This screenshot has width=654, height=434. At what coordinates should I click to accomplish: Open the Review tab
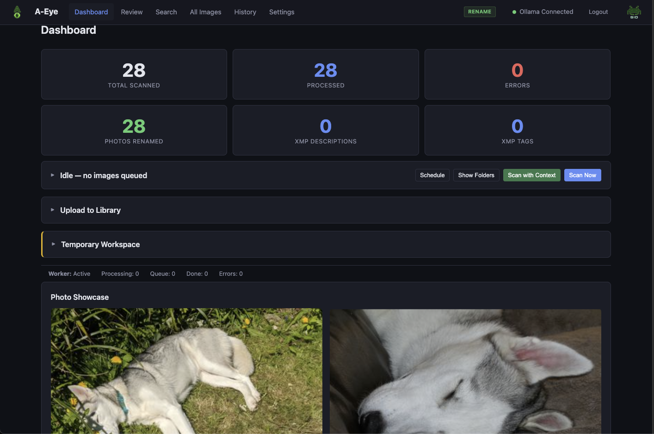(x=132, y=12)
